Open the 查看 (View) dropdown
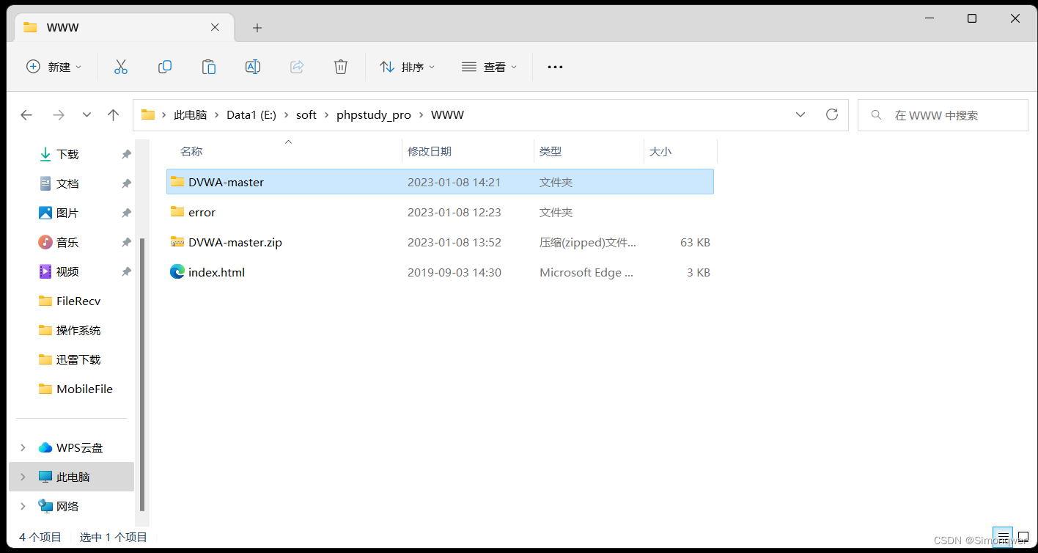The image size is (1038, 553). pyautogui.click(x=490, y=67)
